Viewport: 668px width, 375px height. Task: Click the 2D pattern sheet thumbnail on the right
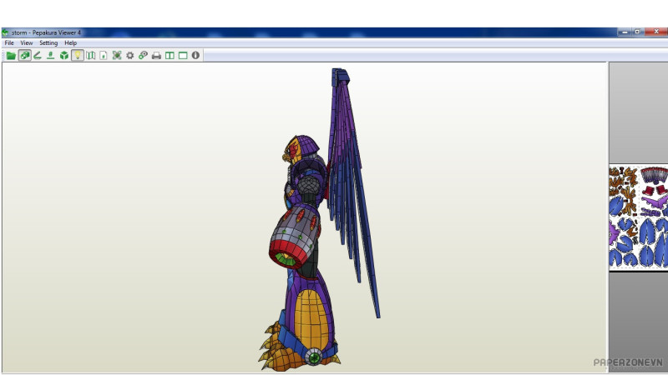638,217
